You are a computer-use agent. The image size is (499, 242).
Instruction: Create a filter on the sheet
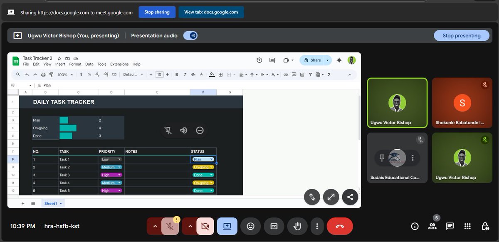[x=311, y=74]
